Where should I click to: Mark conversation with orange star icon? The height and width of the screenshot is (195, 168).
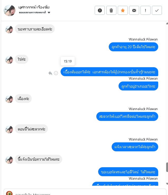tap(122, 10)
